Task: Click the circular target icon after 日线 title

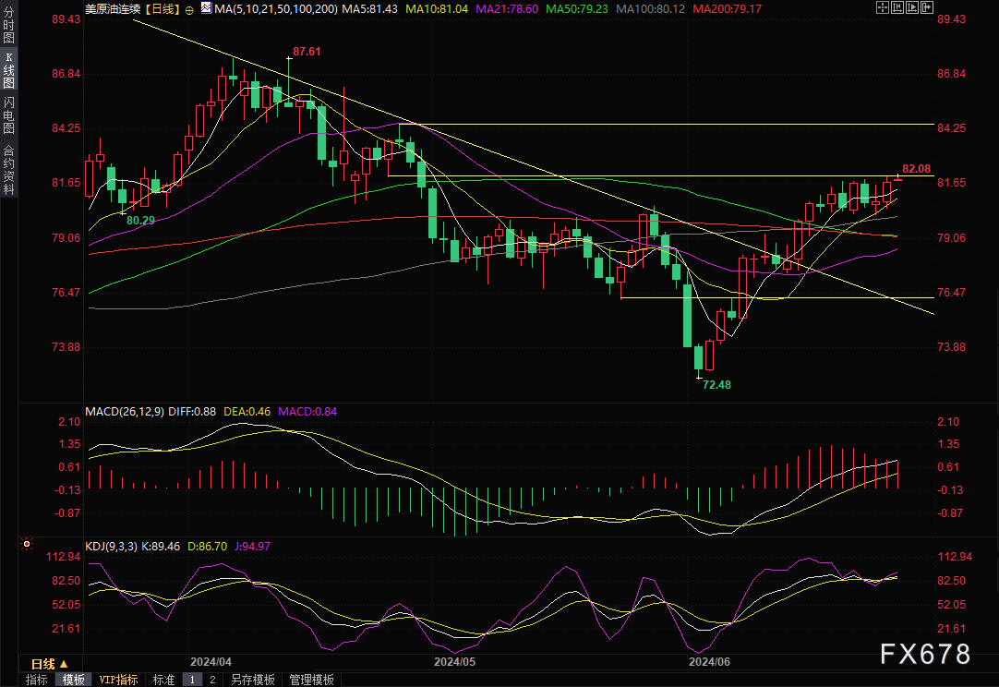Action: tap(190, 9)
